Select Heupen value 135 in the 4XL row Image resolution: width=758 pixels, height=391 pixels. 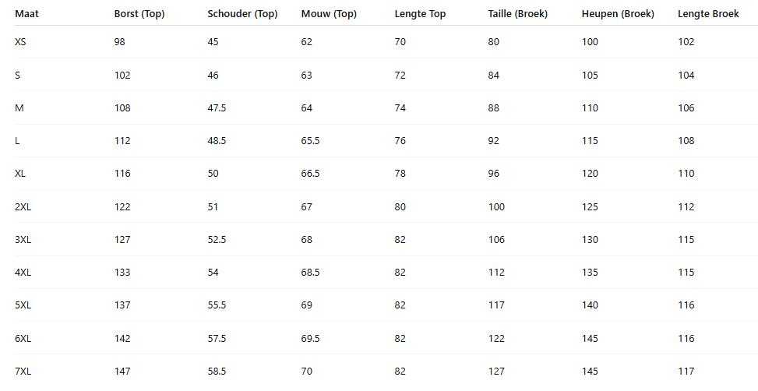tap(590, 273)
